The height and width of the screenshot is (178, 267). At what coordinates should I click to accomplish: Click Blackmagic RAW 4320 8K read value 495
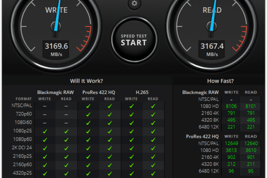click(x=251, y=120)
